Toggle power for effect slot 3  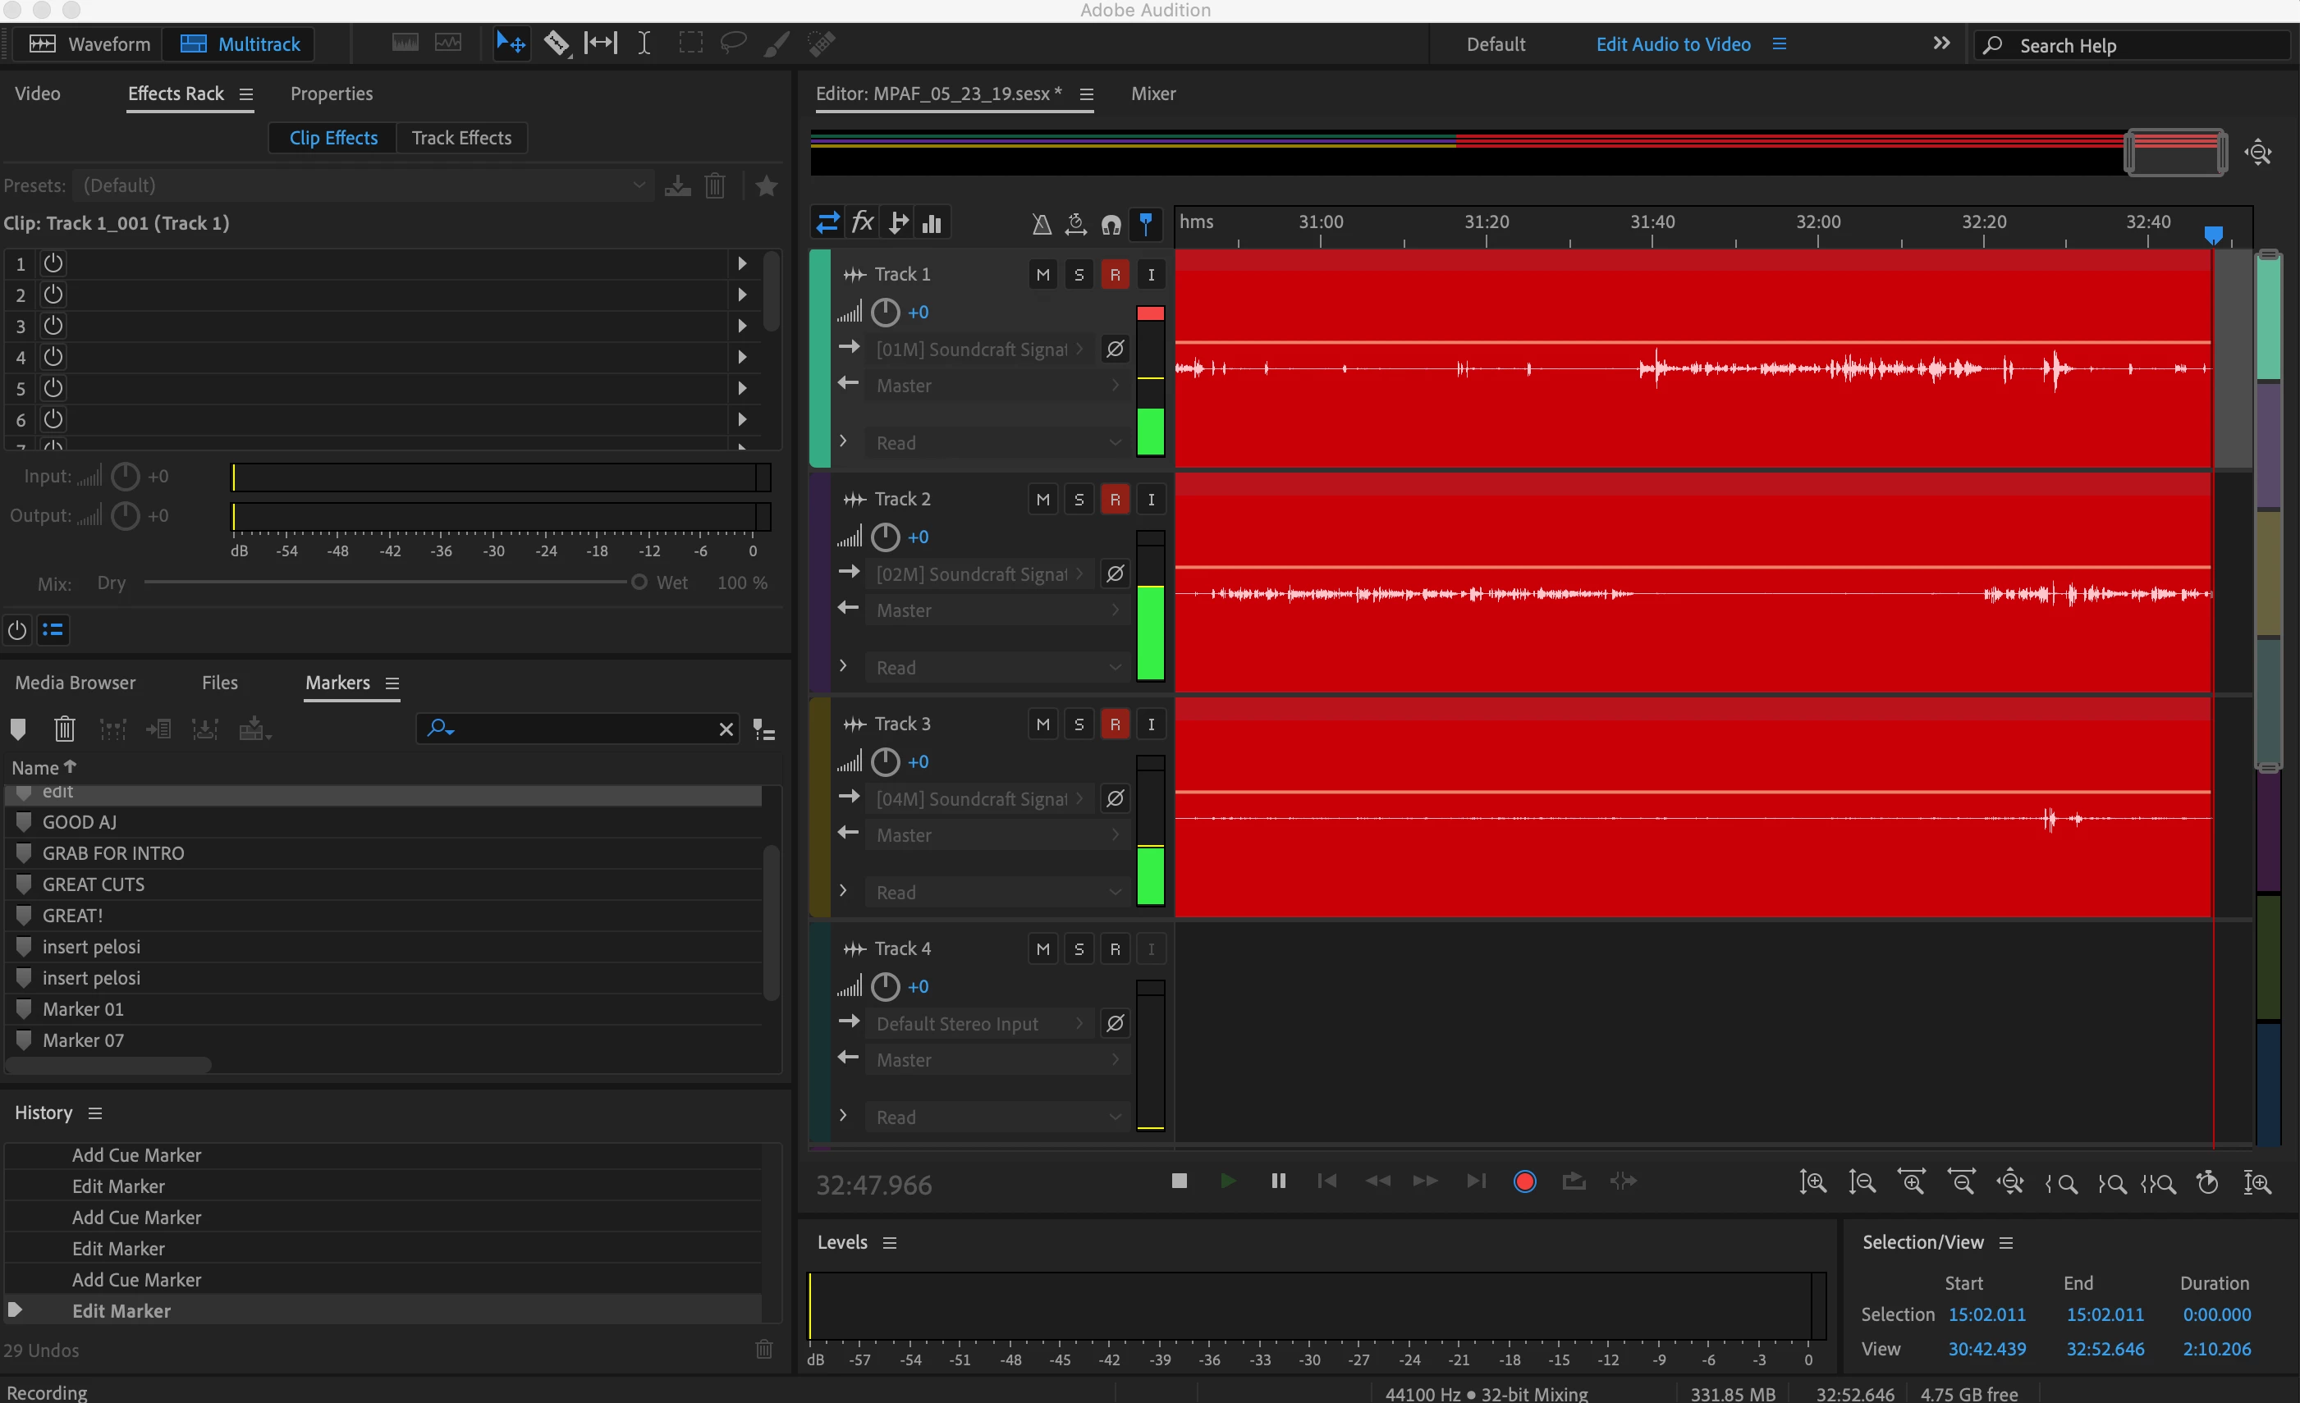pyautogui.click(x=53, y=326)
